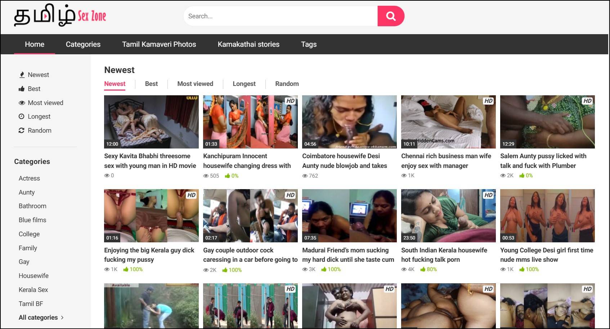This screenshot has height=329, width=610.
Task: Open the Actress category link in the sidebar
Action: tap(29, 178)
